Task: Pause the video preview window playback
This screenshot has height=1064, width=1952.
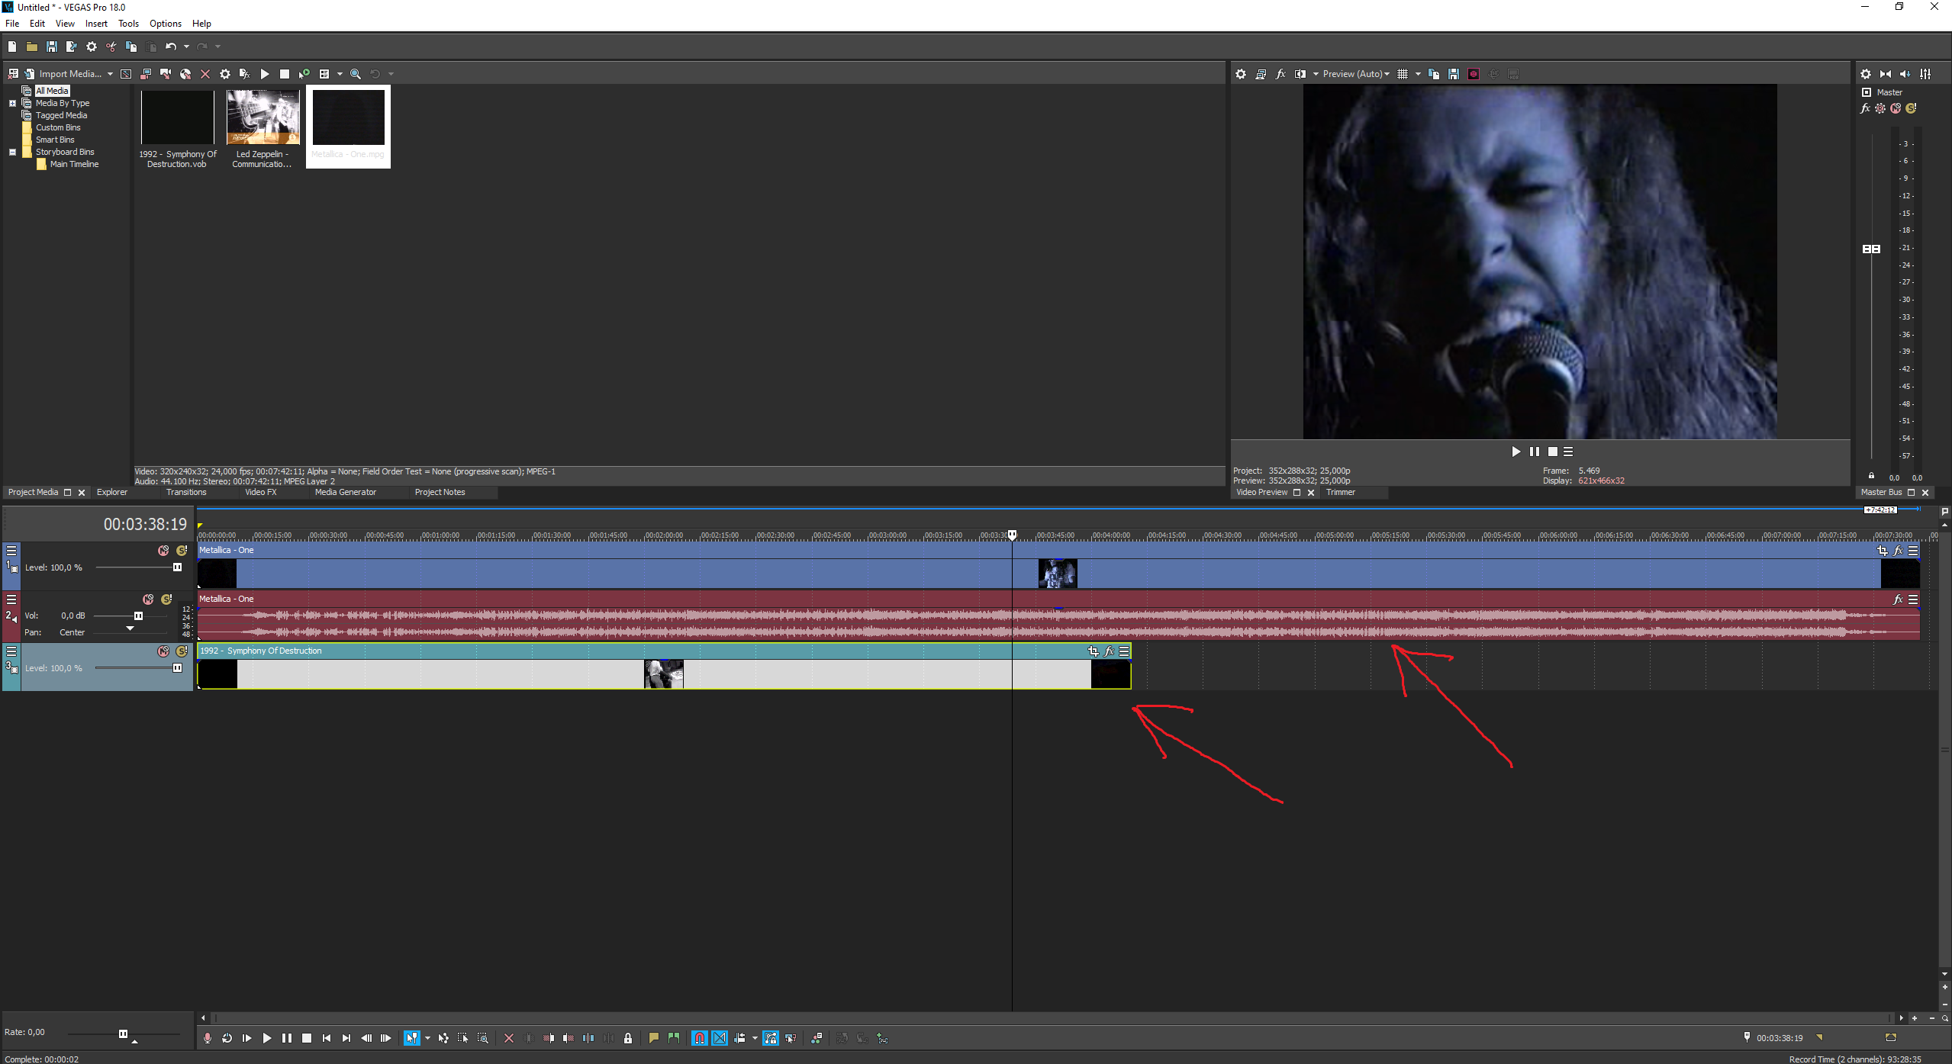Action: click(x=1535, y=452)
